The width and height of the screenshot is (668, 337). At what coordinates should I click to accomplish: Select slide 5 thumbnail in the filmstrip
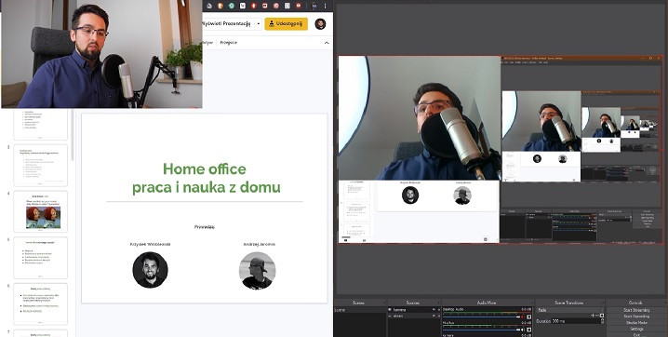pos(41,258)
